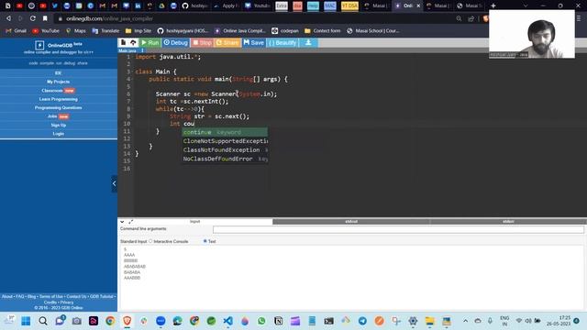Open WhatsApp from taskbar
The image size is (587, 330).
[x=261, y=321]
